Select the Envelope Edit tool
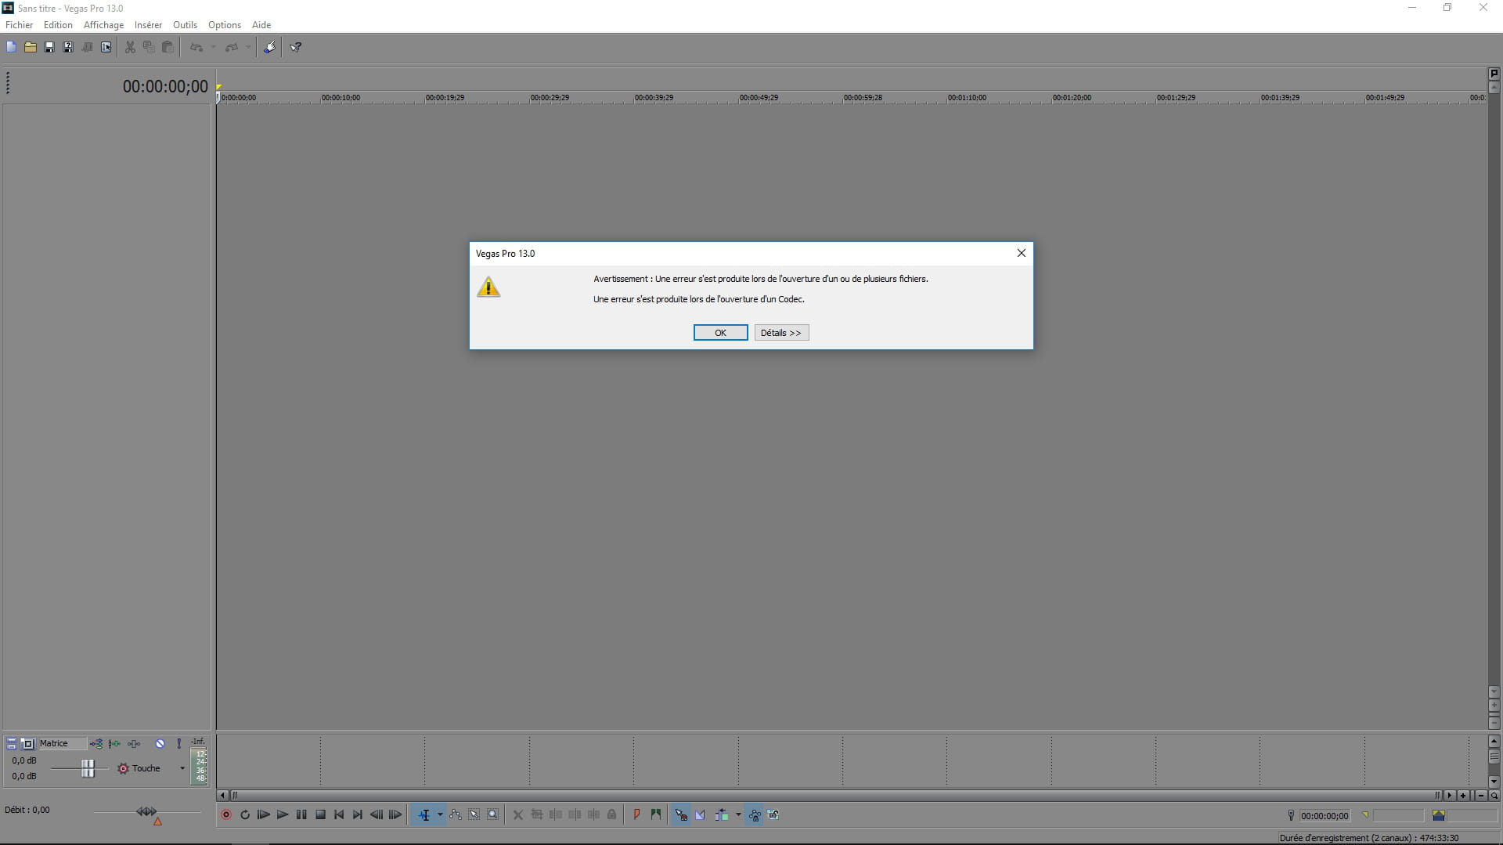This screenshot has width=1503, height=845. [456, 814]
